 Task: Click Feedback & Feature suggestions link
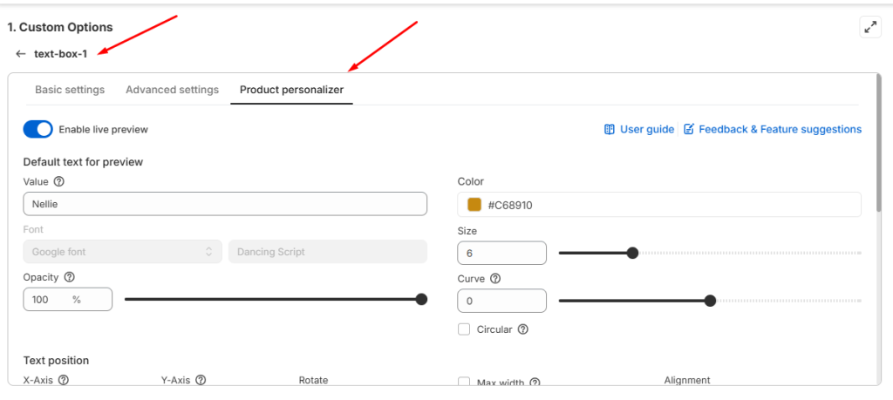point(773,129)
